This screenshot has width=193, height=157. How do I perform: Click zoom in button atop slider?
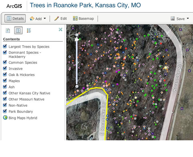(x=77, y=35)
